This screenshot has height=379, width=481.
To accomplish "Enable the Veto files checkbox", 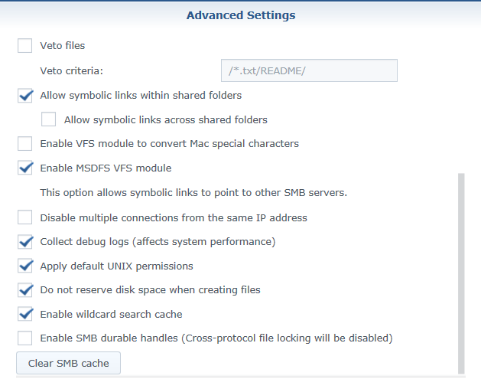I will (24, 45).
